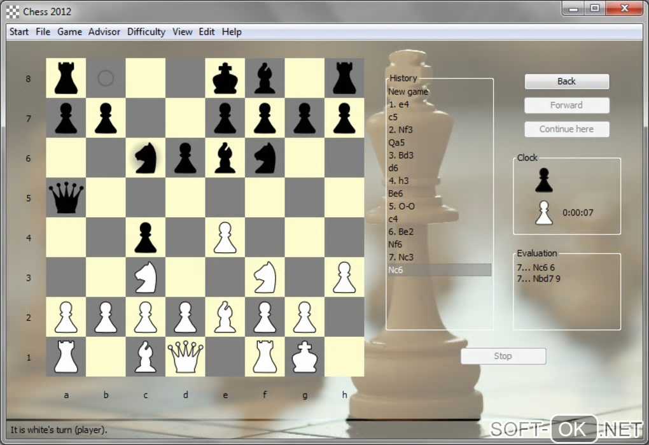Screen dimensions: 649x445
Task: Select the black king on e8
Action: [x=225, y=78]
